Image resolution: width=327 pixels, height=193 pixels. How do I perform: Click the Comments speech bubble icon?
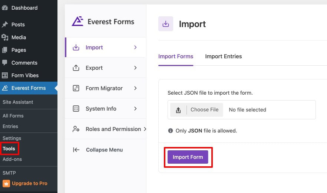click(x=5, y=63)
